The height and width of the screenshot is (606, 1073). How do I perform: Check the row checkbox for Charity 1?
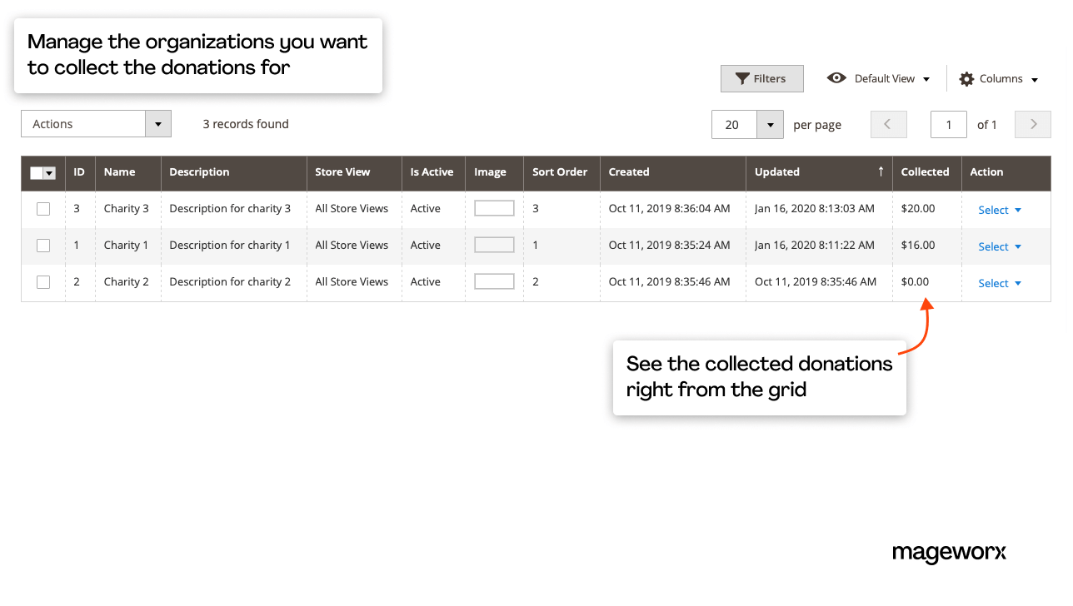42,246
